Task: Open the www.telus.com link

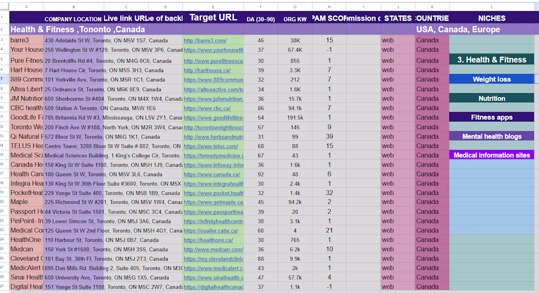Action: [211, 146]
